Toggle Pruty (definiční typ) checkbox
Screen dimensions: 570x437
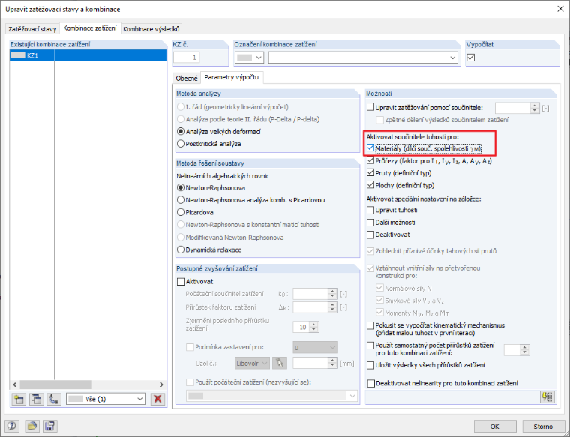tap(370, 172)
